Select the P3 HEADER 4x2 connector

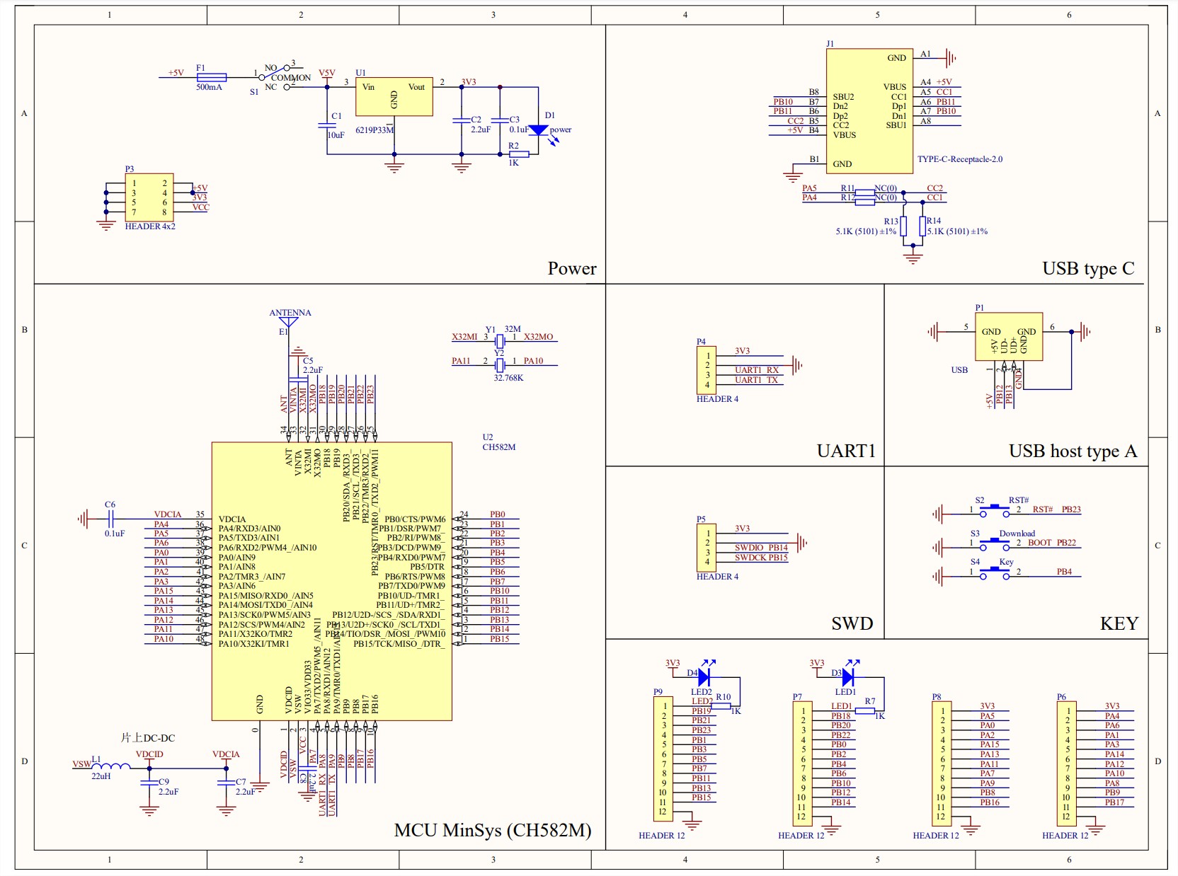point(149,197)
